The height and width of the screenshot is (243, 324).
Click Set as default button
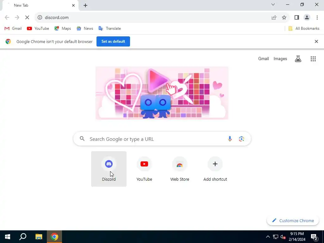[x=113, y=41]
